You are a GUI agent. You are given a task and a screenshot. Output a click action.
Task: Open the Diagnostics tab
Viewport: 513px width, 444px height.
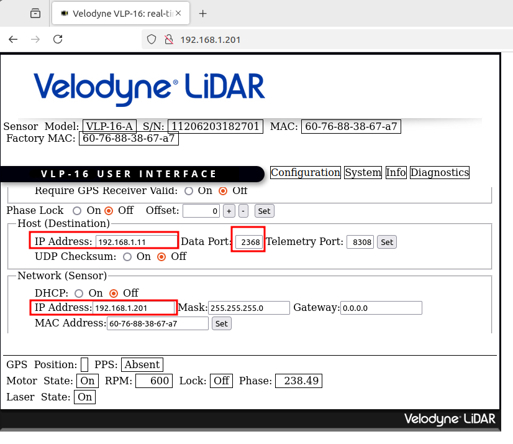(x=439, y=173)
